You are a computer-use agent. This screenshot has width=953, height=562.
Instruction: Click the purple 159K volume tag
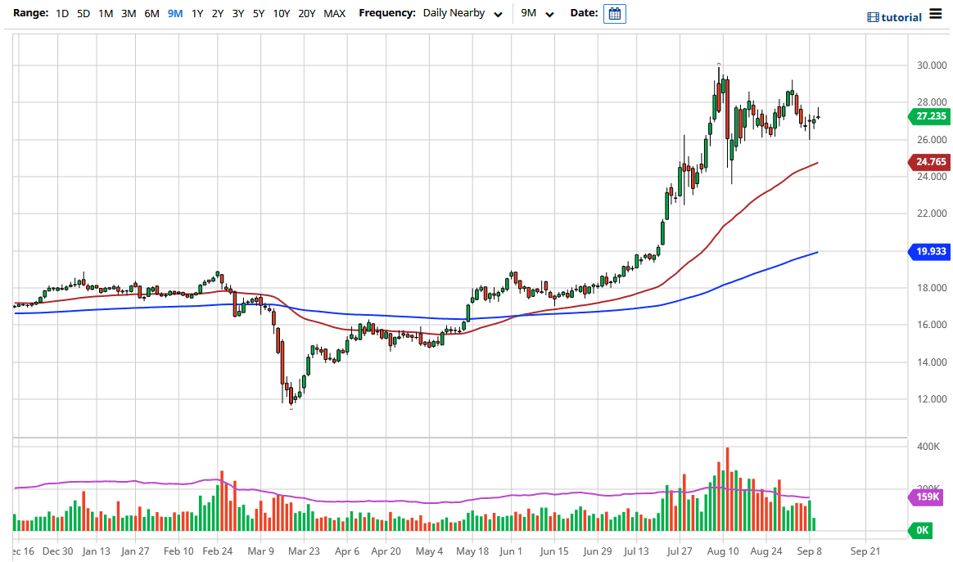click(x=929, y=497)
